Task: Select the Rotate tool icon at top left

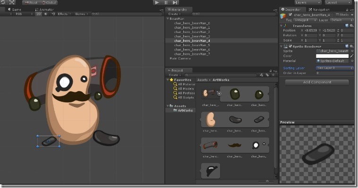Action: coord(3,2)
